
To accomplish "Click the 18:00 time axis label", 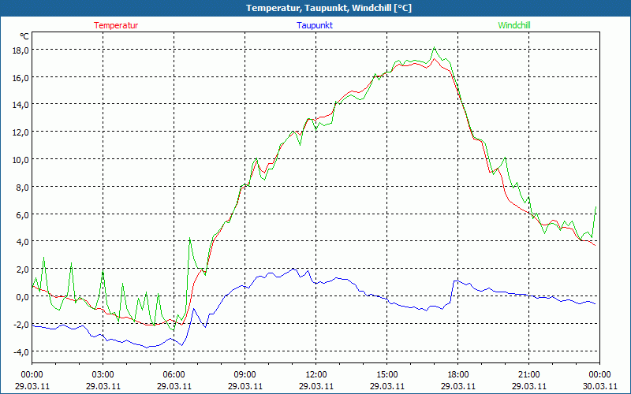I will coord(458,374).
